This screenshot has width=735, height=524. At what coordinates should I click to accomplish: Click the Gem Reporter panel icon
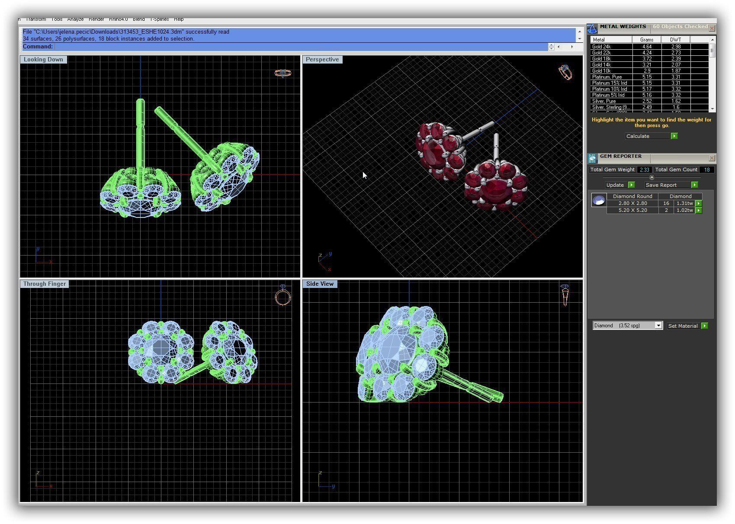(592, 158)
